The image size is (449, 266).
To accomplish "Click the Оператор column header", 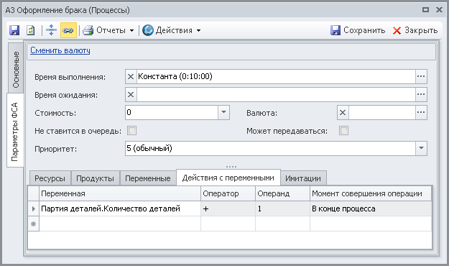I will (x=228, y=193).
